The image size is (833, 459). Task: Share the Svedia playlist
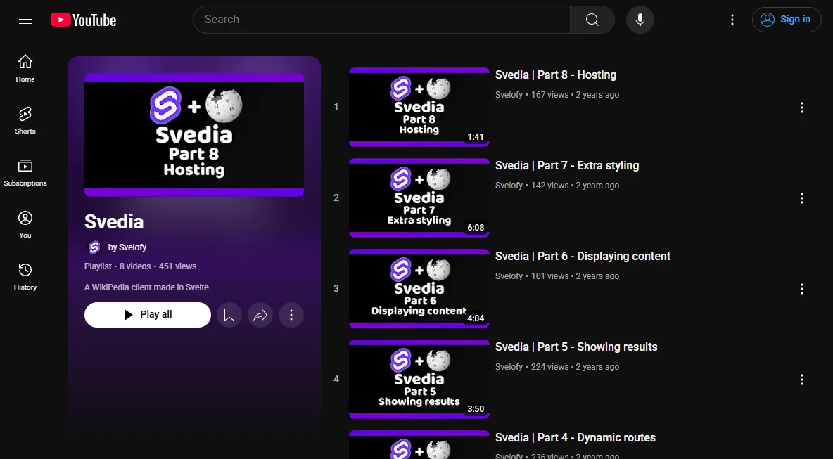260,315
